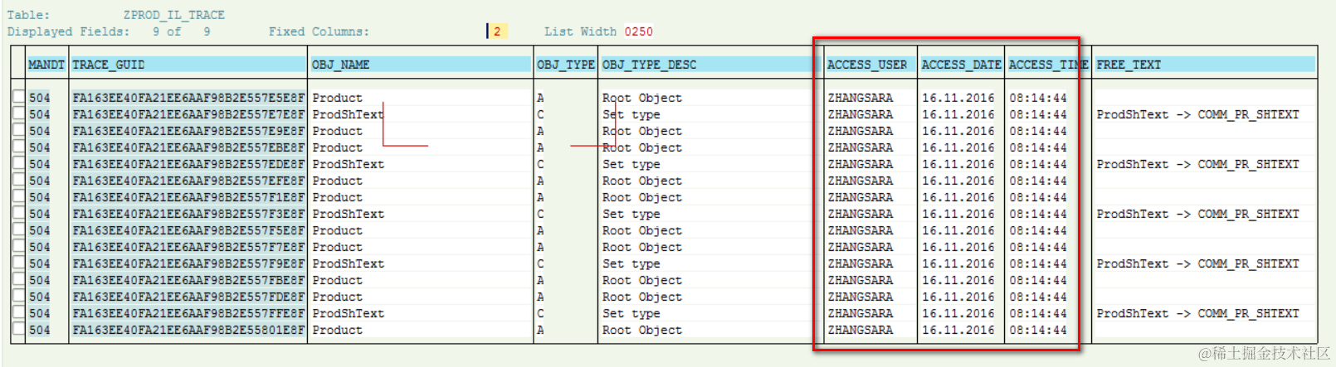The height and width of the screenshot is (367, 1336).
Task: Click ProdShText in row GUID ending 557F9E8F
Action: pos(348,263)
